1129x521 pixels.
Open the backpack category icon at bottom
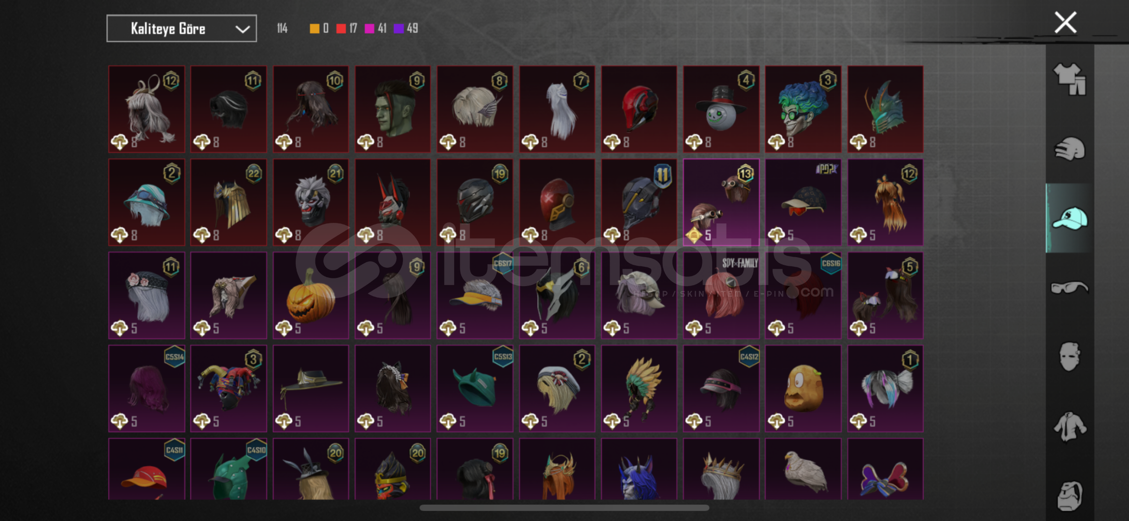(1070, 496)
